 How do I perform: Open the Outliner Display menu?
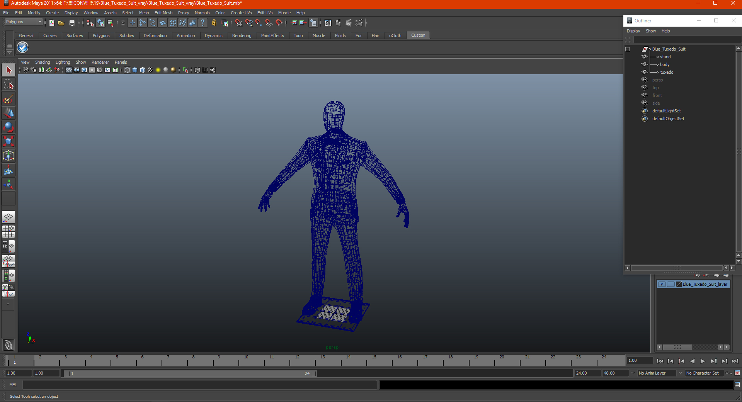633,31
